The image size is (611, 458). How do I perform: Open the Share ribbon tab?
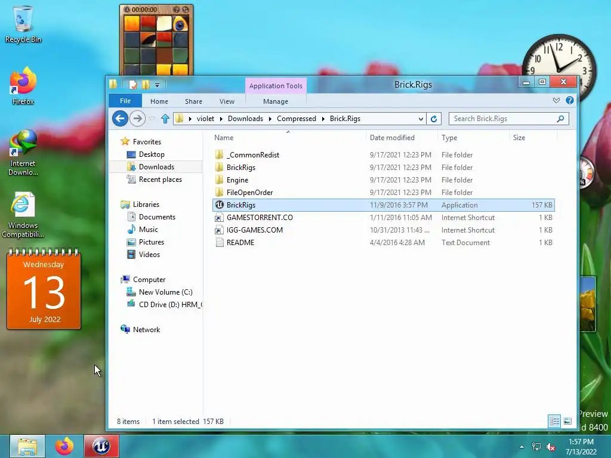[193, 101]
